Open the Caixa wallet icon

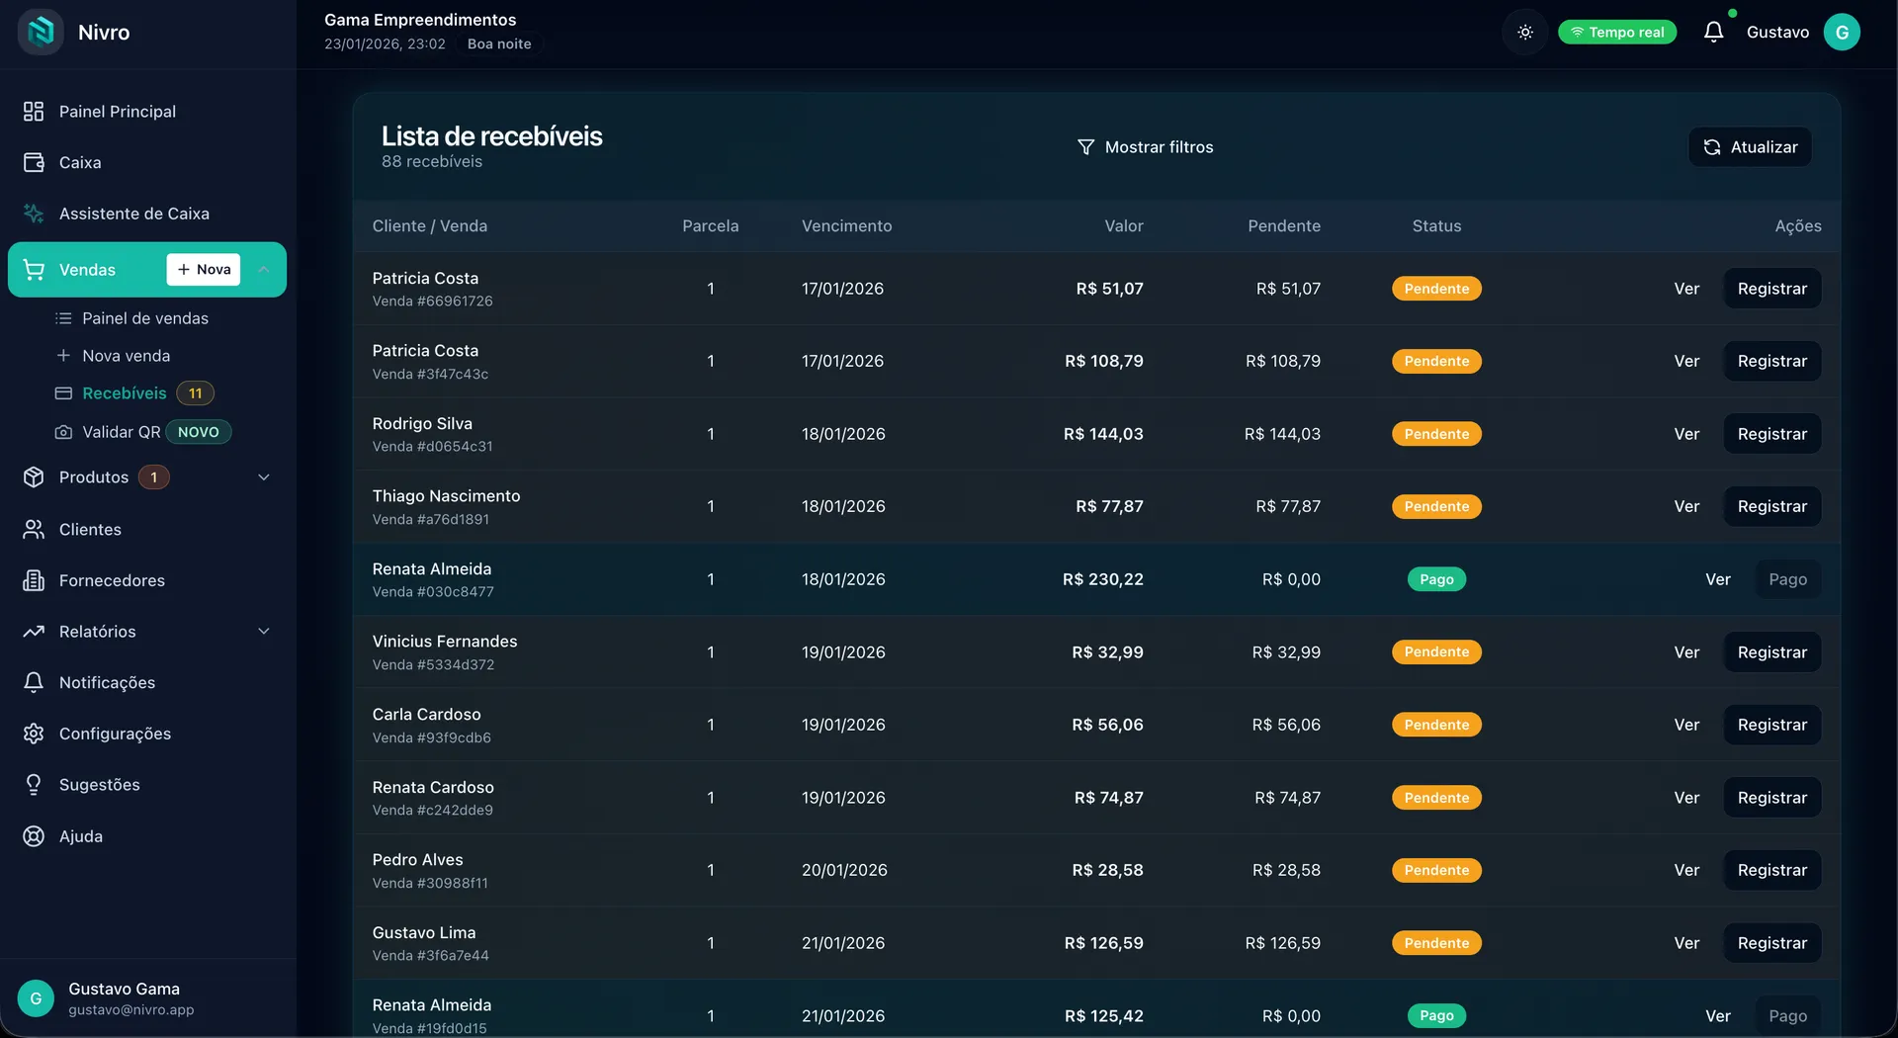coord(34,162)
